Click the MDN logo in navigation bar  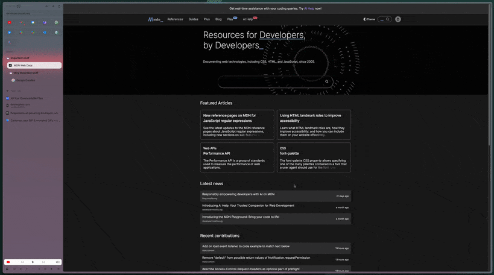(x=156, y=19)
